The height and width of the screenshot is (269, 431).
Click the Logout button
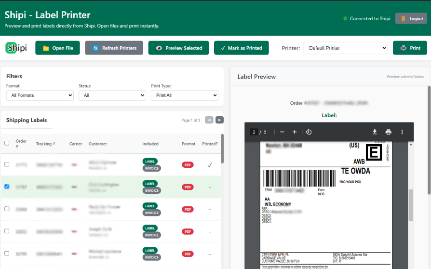click(411, 19)
